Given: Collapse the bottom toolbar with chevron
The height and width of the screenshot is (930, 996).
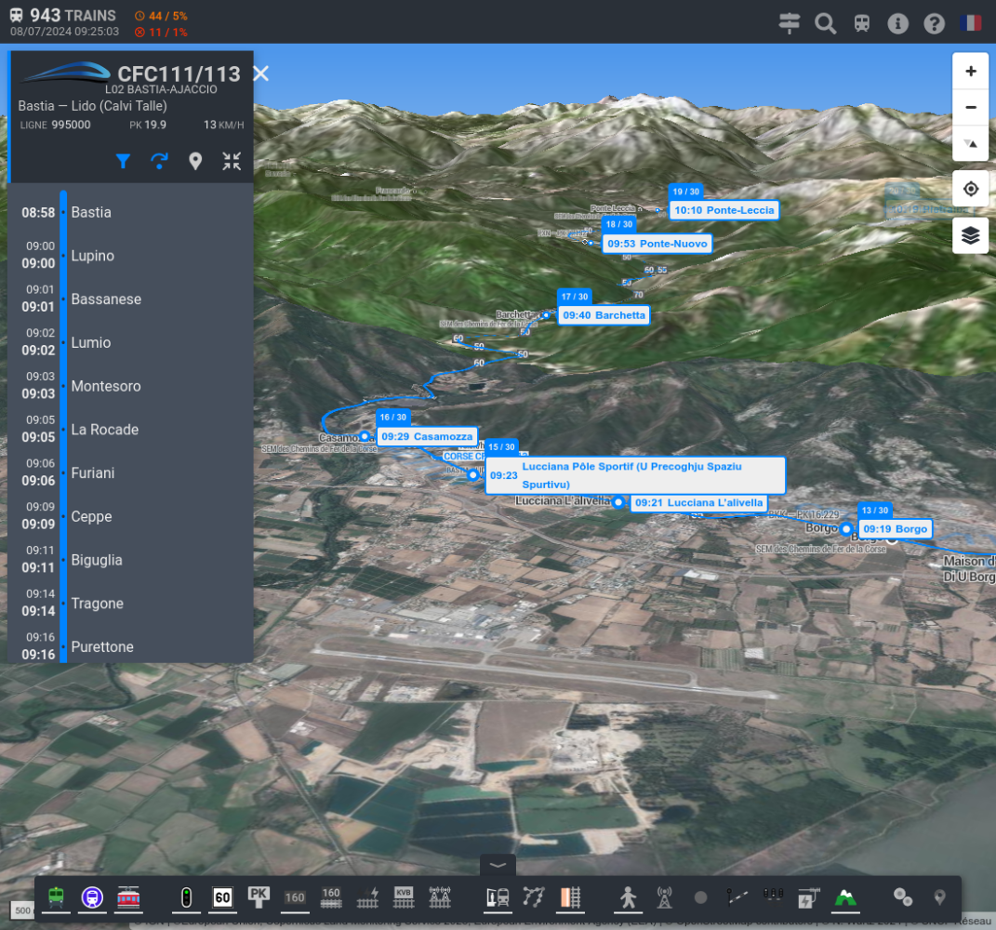Looking at the screenshot, I should tap(498, 865).
